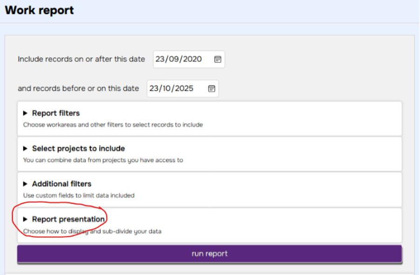The height and width of the screenshot is (275, 420).
Task: Click the 'Choose workareas and other filters' description
Action: point(113,125)
